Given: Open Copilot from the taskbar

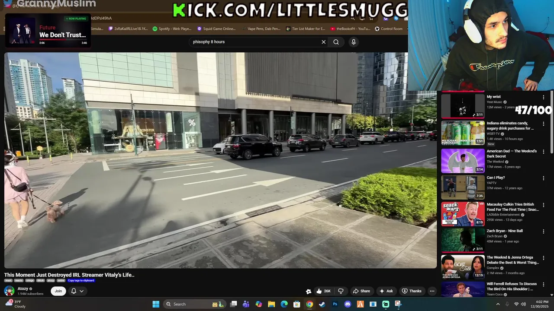Looking at the screenshot, I should tap(259, 304).
